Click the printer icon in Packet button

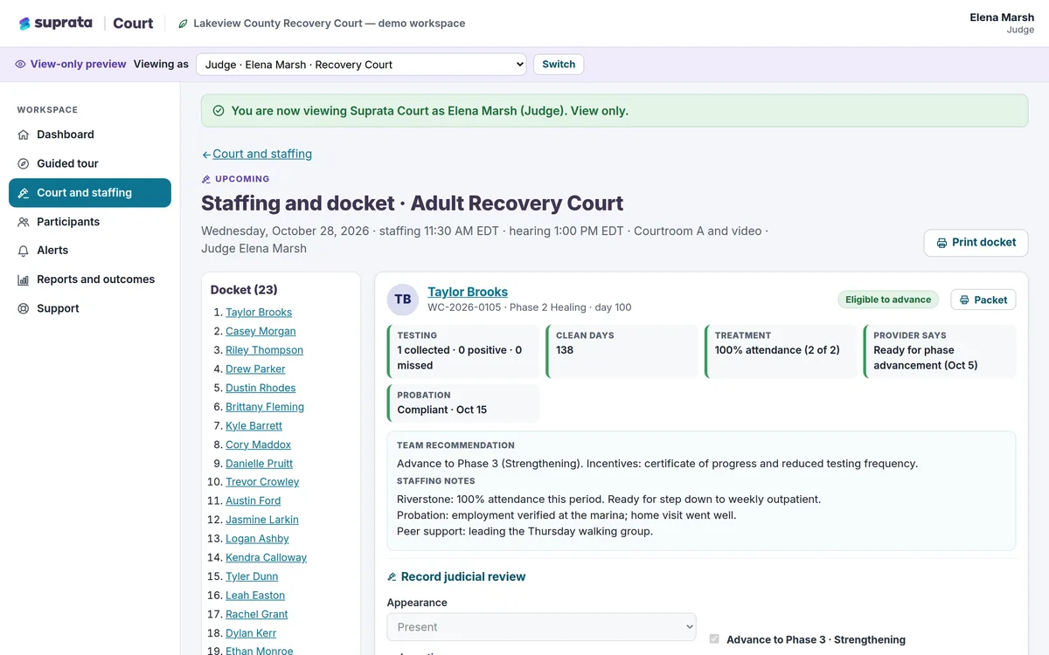click(964, 300)
